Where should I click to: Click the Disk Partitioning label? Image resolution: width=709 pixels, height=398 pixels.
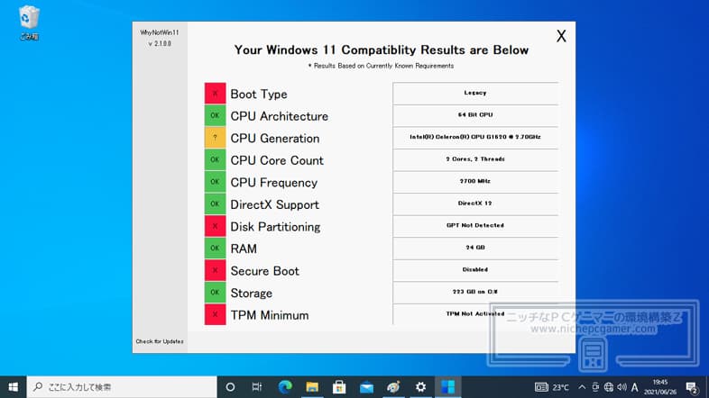(275, 227)
